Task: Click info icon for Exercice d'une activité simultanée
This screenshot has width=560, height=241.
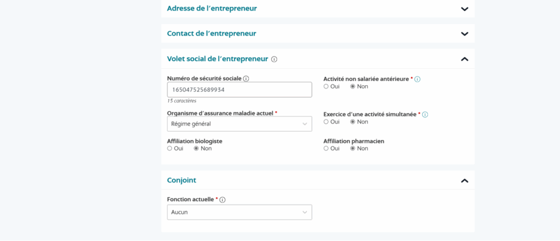Action: 425,115
